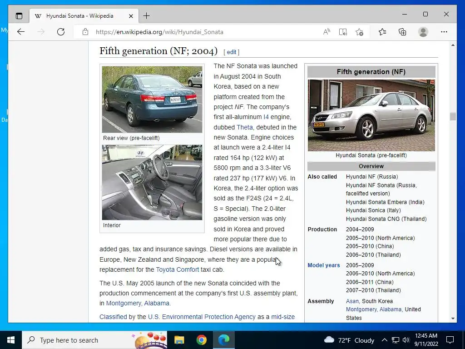The image size is (465, 349).
Task: Open Montgomery, Alabama link in infobox
Action: [x=374, y=309]
